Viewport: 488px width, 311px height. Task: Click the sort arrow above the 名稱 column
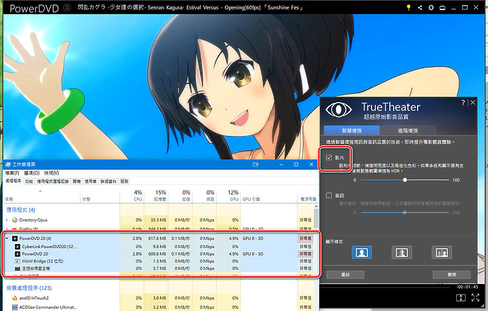click(40, 191)
